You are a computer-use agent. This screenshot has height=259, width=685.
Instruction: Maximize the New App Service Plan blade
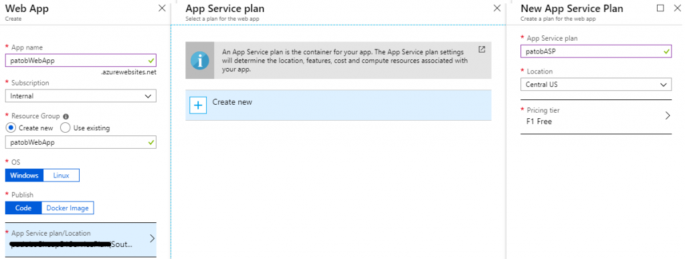(x=660, y=8)
